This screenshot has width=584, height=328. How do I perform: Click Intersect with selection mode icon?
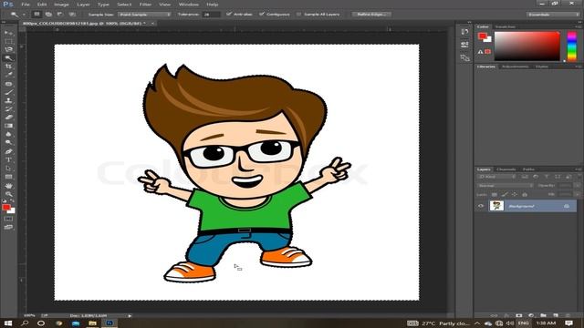point(72,15)
